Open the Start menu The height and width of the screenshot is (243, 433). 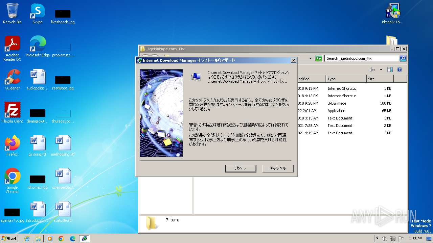9,239
